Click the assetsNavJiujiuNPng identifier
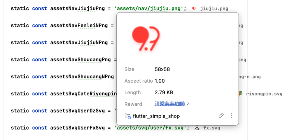Screen dimensions: 304x140 point(79,43)
